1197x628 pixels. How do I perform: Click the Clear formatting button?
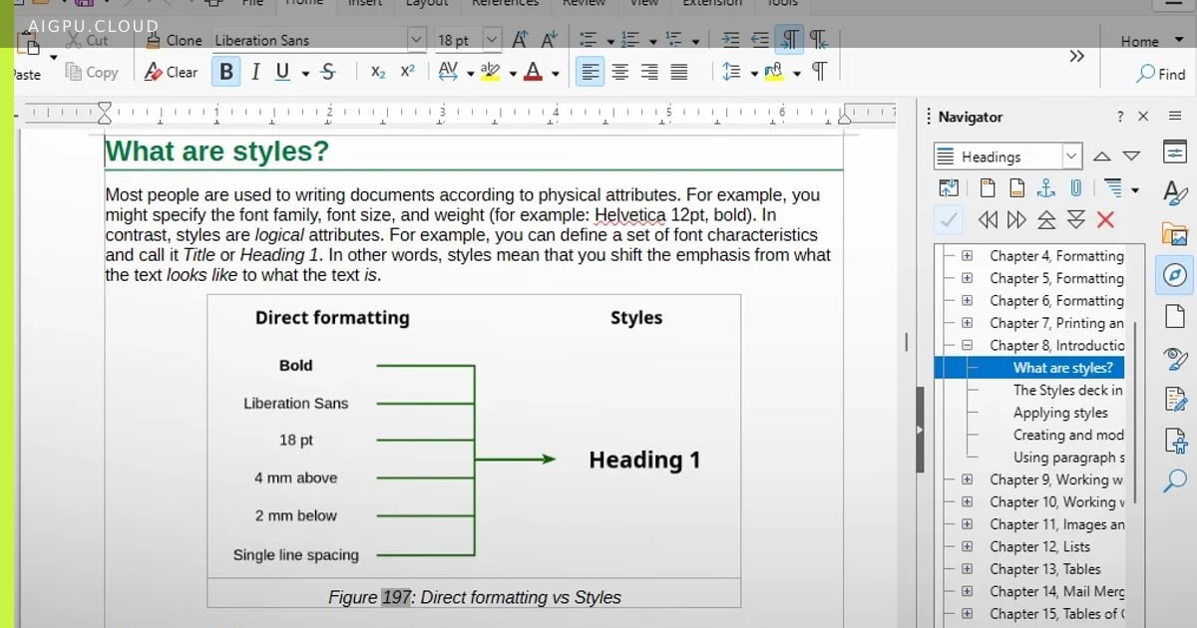coord(172,72)
